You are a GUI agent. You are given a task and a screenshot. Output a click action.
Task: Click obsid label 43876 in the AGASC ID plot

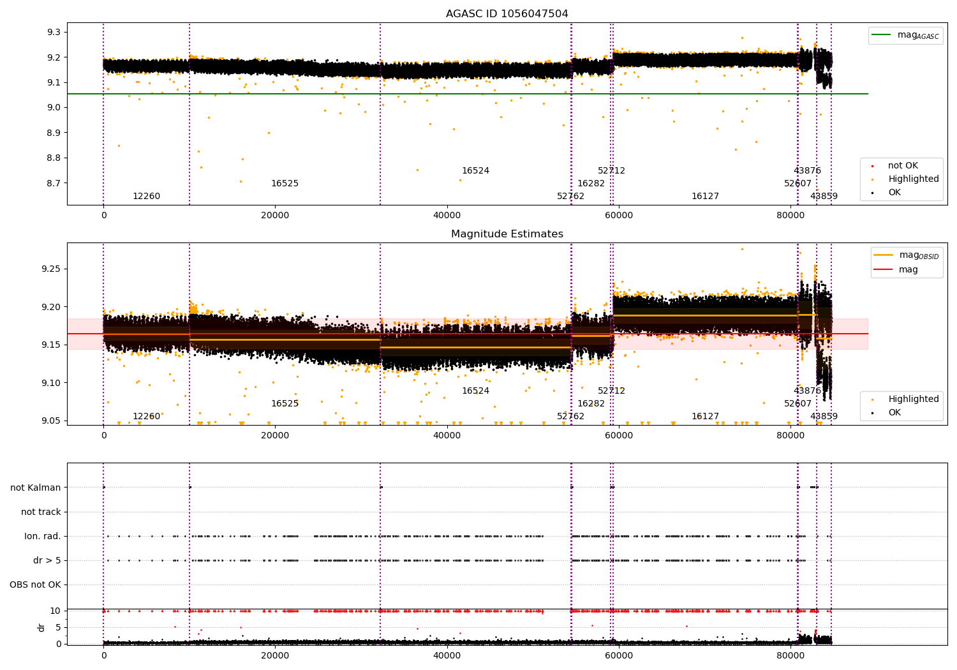(x=807, y=171)
